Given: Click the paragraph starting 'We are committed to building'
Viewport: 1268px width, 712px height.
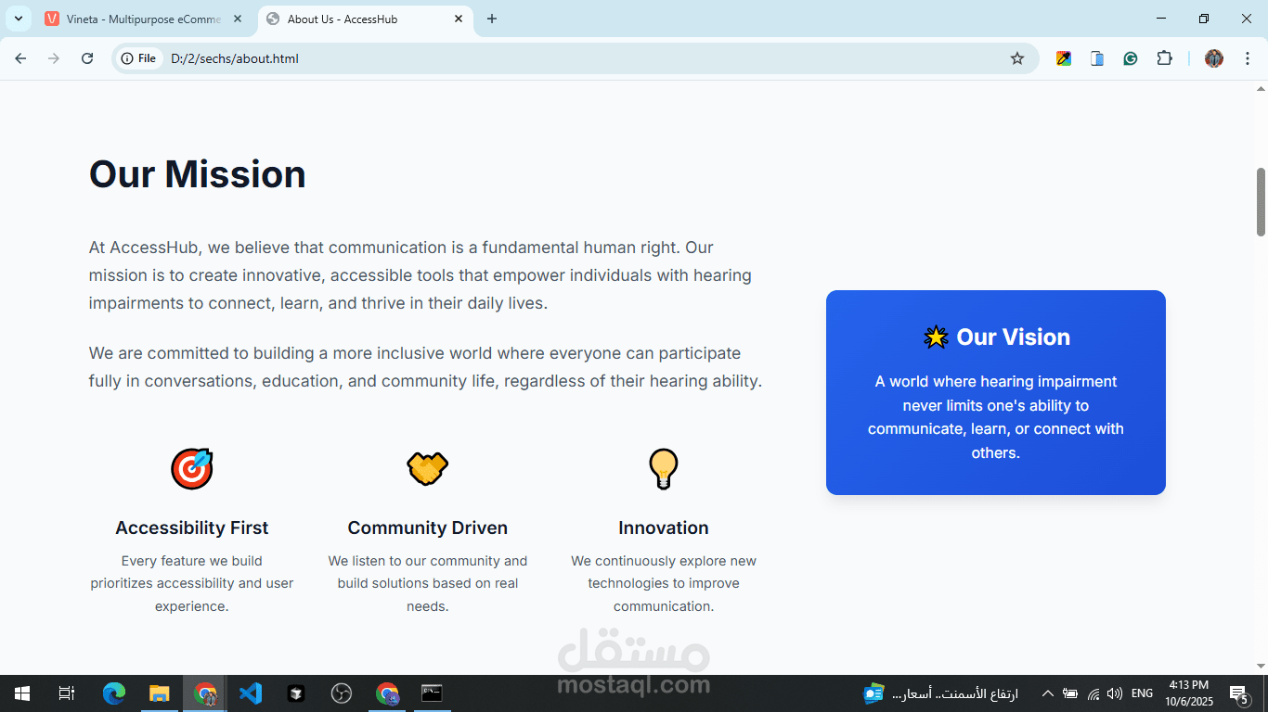Looking at the screenshot, I should [x=426, y=367].
